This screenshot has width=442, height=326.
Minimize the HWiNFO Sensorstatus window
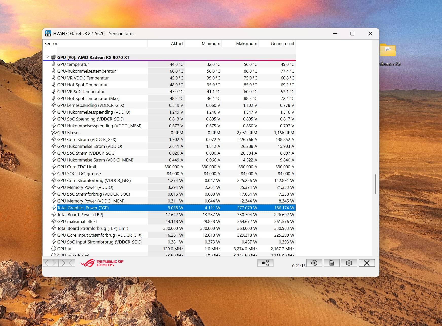coord(335,33)
